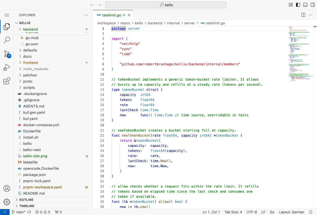Click Ln 1, Col 1 to go to line

click(211, 212)
